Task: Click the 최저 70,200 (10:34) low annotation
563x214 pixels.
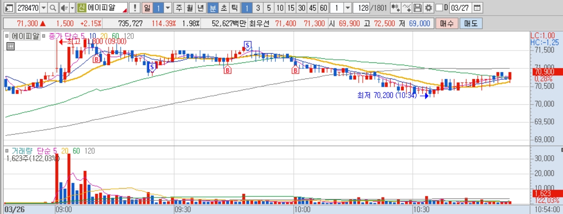Action: coord(393,96)
